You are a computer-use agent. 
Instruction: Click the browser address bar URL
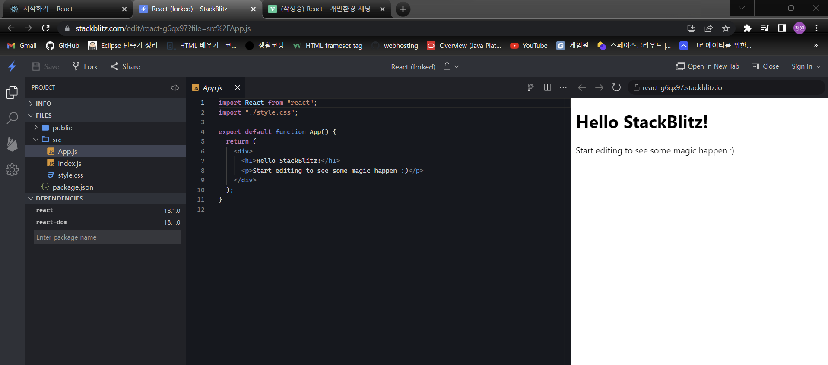pos(163,28)
